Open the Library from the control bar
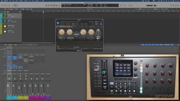 click(x=2, y=5)
